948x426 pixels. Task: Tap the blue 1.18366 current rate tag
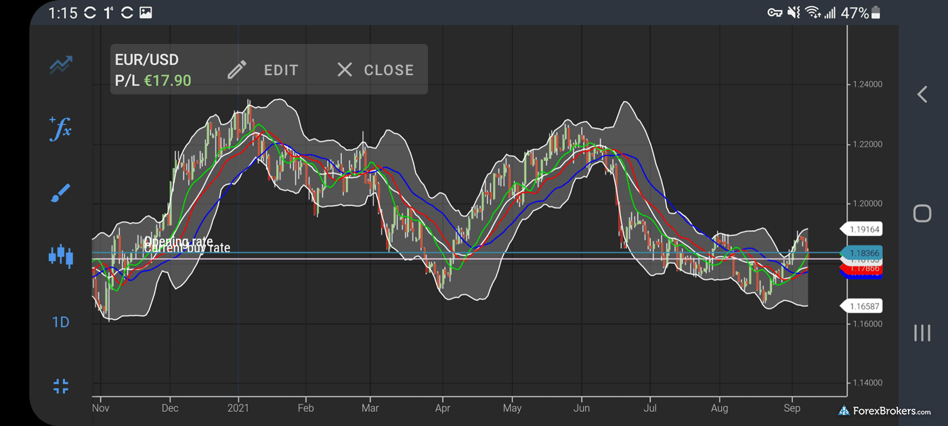pos(861,253)
